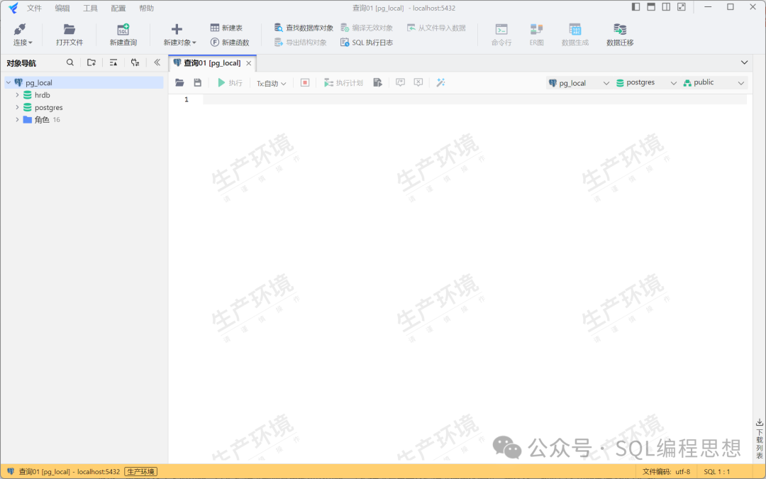Expand the hrdb database node
Image resolution: width=766 pixels, height=479 pixels.
pyautogui.click(x=17, y=95)
